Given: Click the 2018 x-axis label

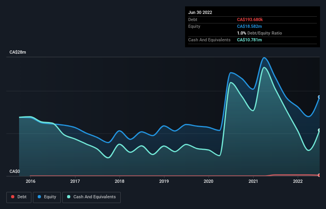Looking at the screenshot, I should [x=120, y=181].
